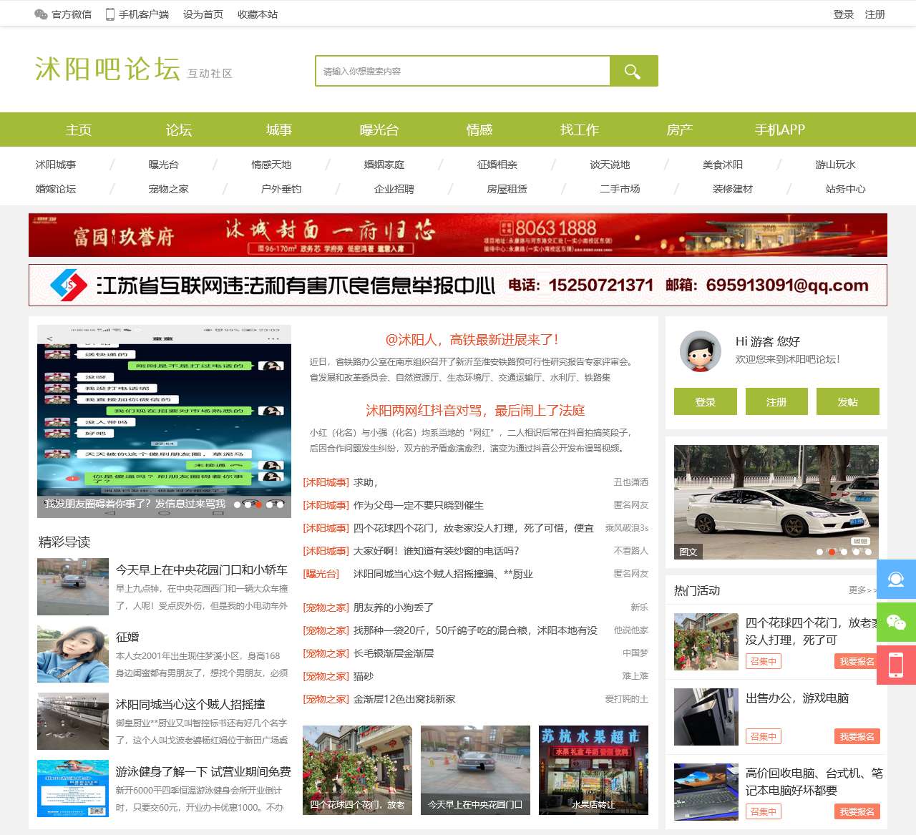Click the green 发帖 button
The width and height of the screenshot is (916, 835).
pos(847,401)
